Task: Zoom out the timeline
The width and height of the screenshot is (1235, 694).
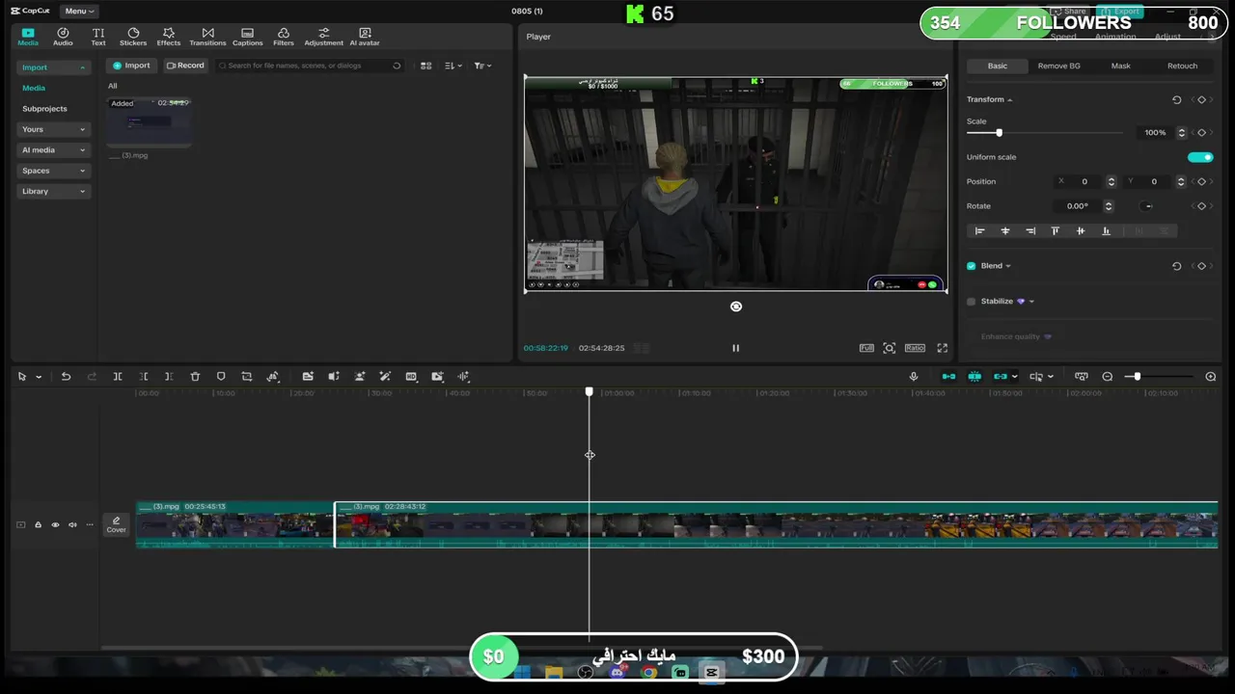Action: 1108,377
